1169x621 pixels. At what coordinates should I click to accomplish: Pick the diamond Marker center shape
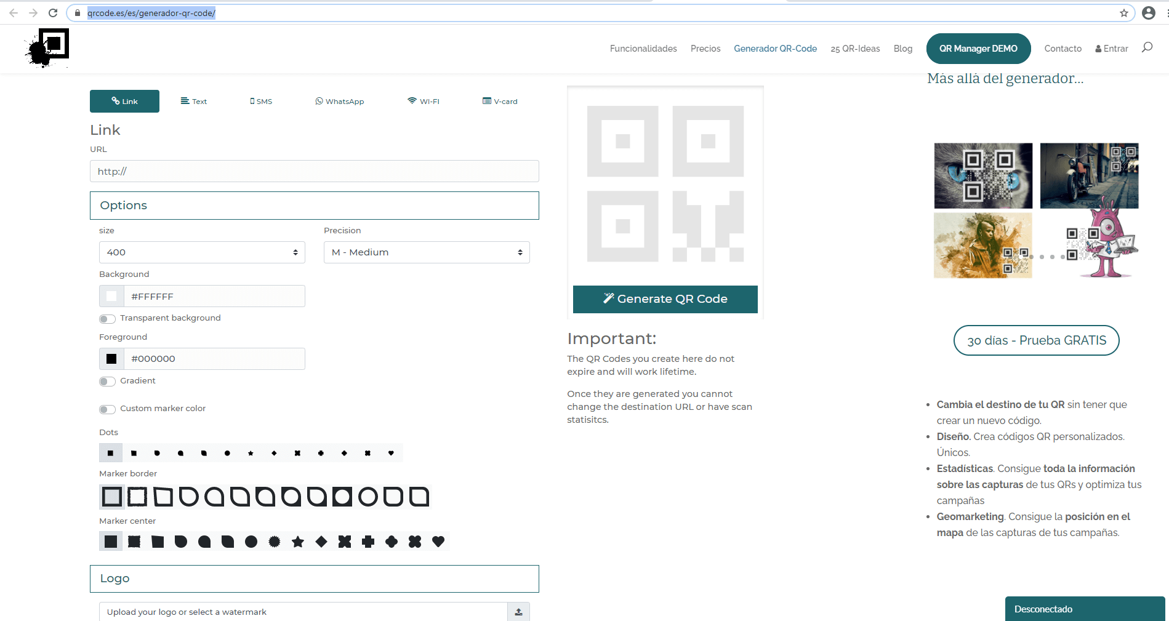321,542
